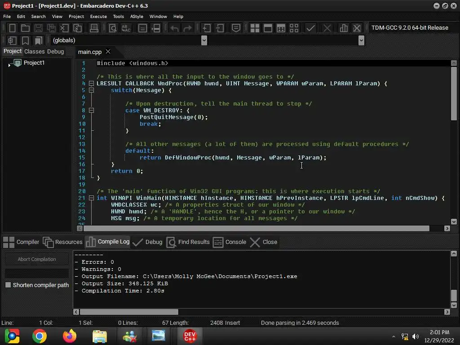Click the Indent toolbar icon
Viewport: 460px width, 345px height.
pyautogui.click(x=207, y=28)
